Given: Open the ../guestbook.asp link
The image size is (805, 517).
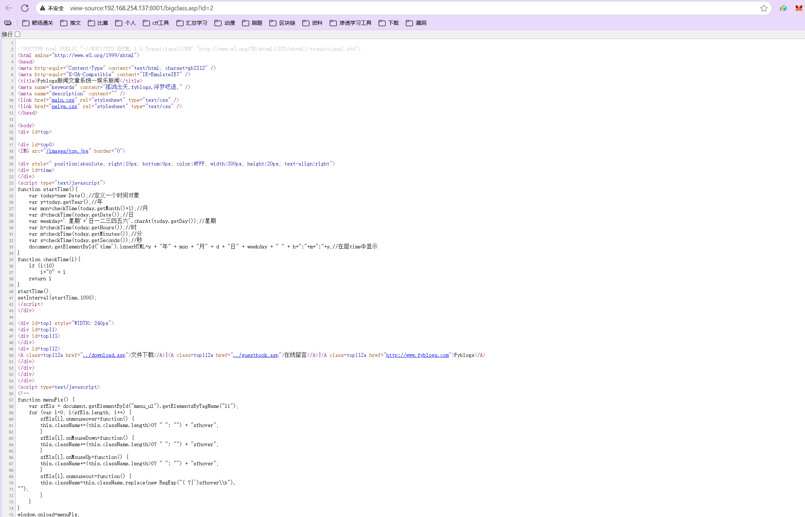Looking at the screenshot, I should click(x=256, y=355).
